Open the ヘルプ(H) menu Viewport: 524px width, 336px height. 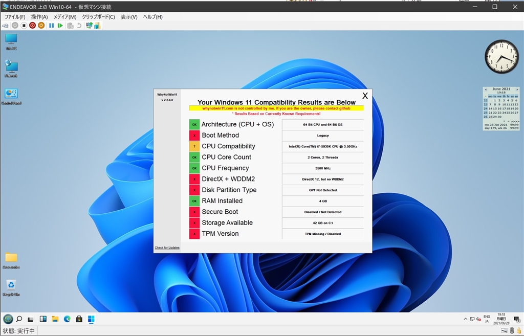click(152, 17)
